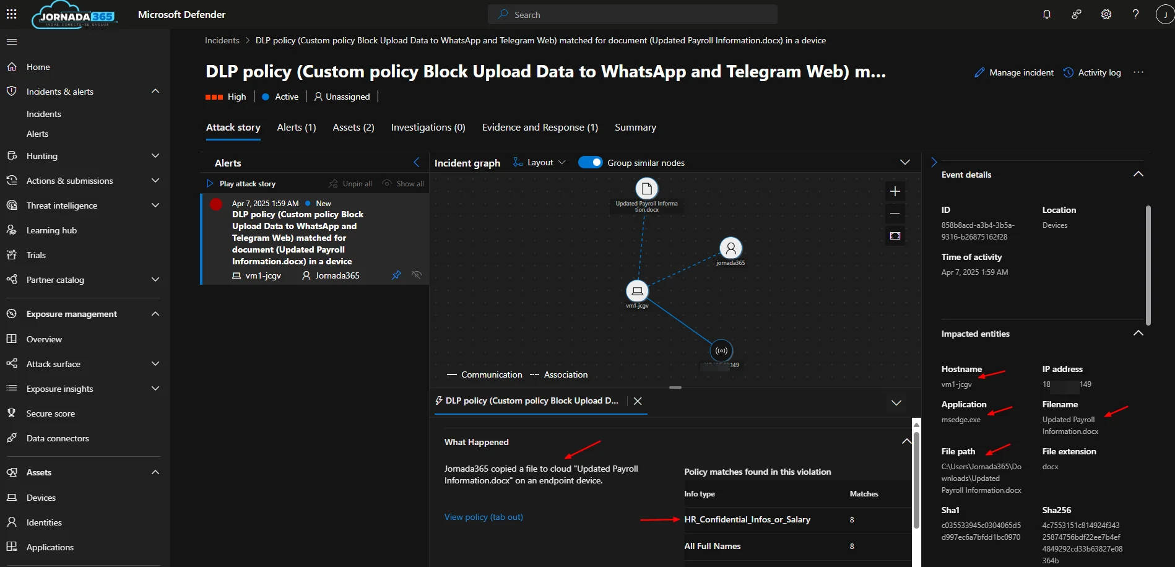Collapse the Assets section
This screenshot has width=1175, height=567.
pos(155,472)
